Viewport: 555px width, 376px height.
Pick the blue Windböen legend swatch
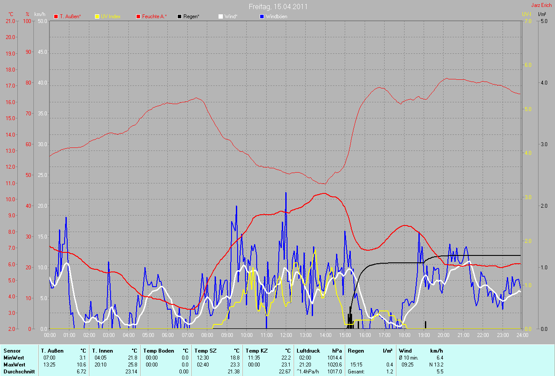[x=262, y=16]
